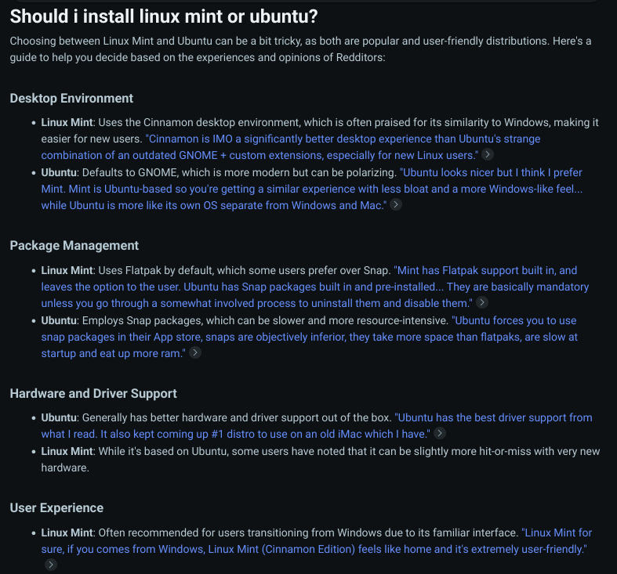Click bold "Linux Mint" label under Package Management

[x=67, y=270]
